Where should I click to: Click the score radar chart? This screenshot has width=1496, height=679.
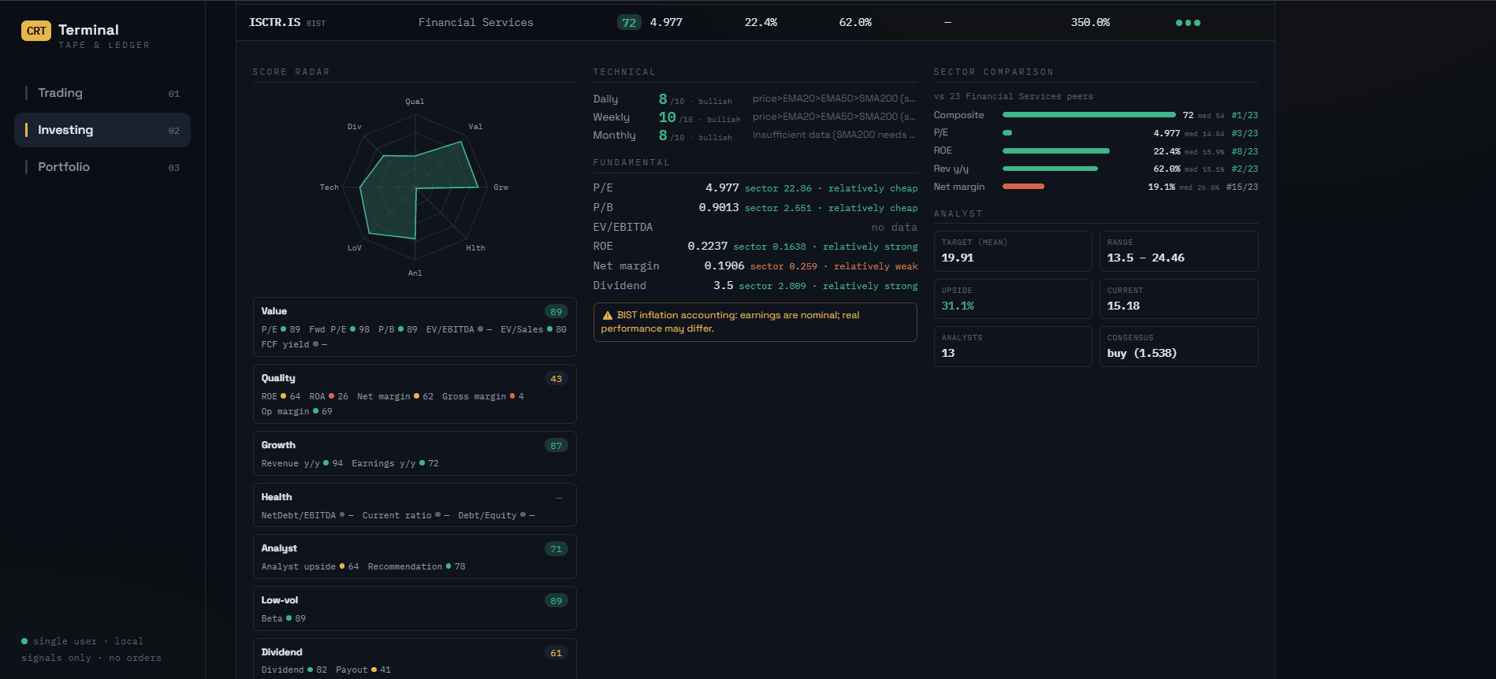415,187
